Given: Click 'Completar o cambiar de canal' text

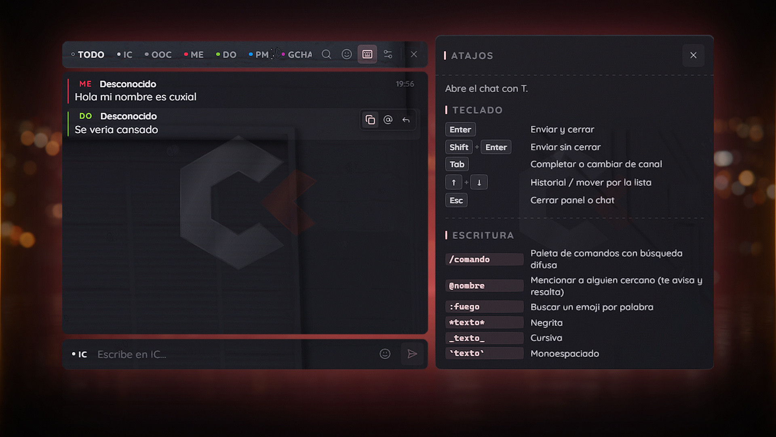Looking at the screenshot, I should point(596,164).
